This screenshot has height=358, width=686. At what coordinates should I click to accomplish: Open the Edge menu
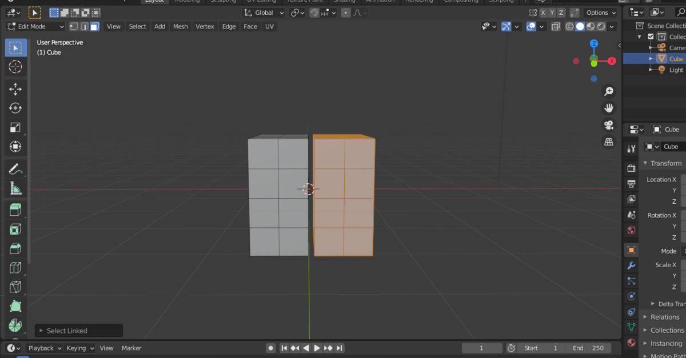[229, 26]
